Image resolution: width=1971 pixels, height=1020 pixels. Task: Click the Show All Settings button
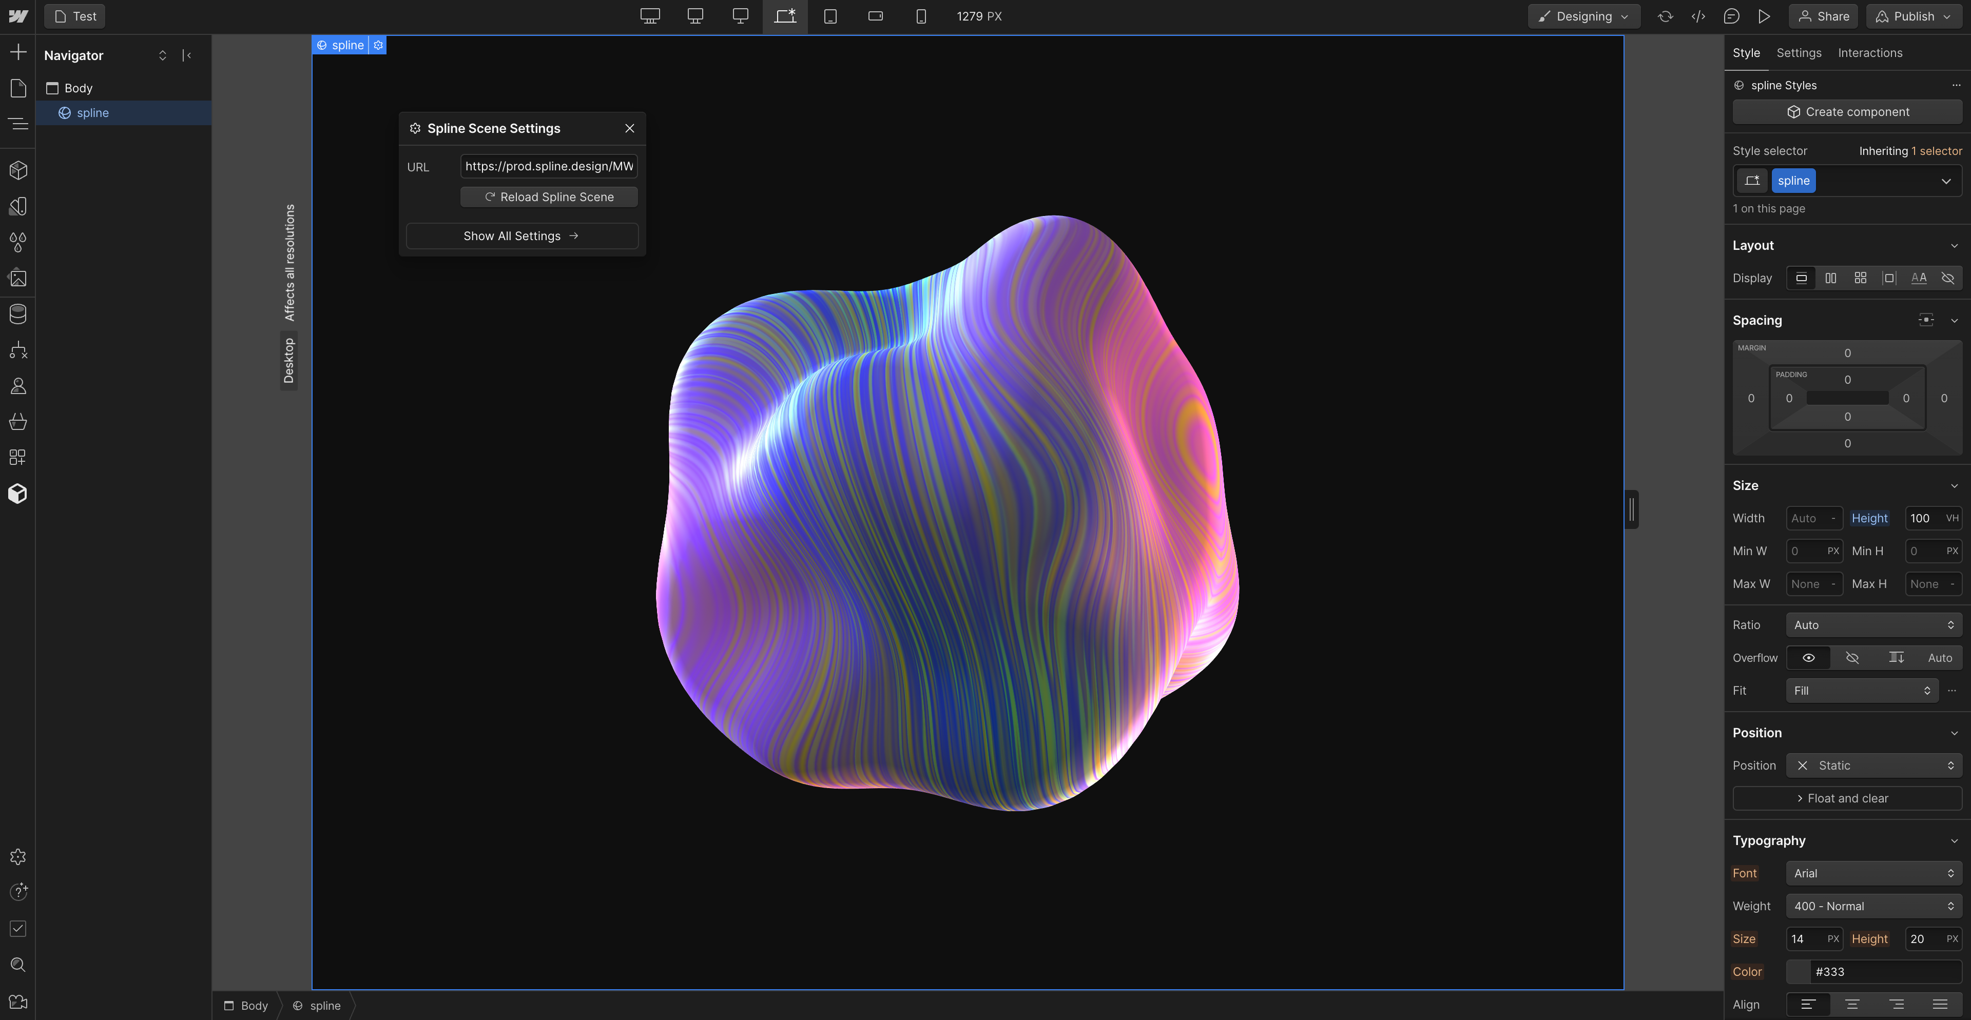coord(522,236)
